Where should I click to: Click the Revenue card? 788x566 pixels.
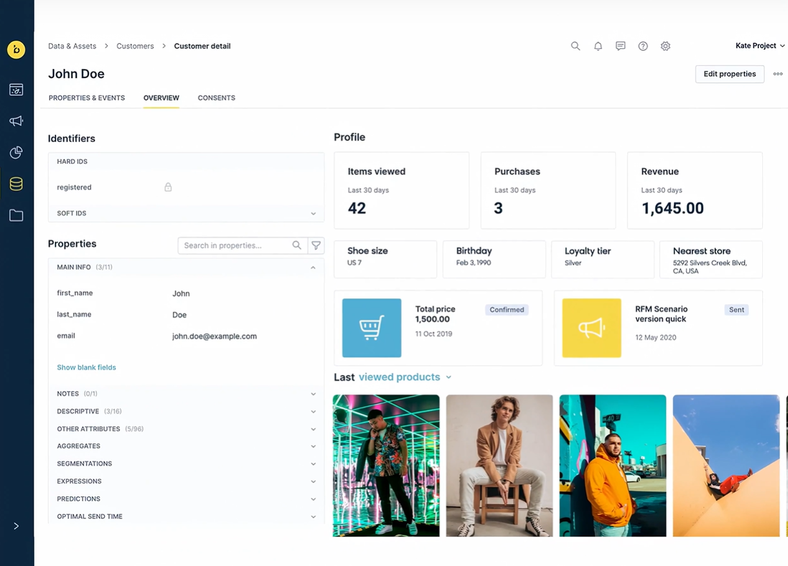click(695, 190)
